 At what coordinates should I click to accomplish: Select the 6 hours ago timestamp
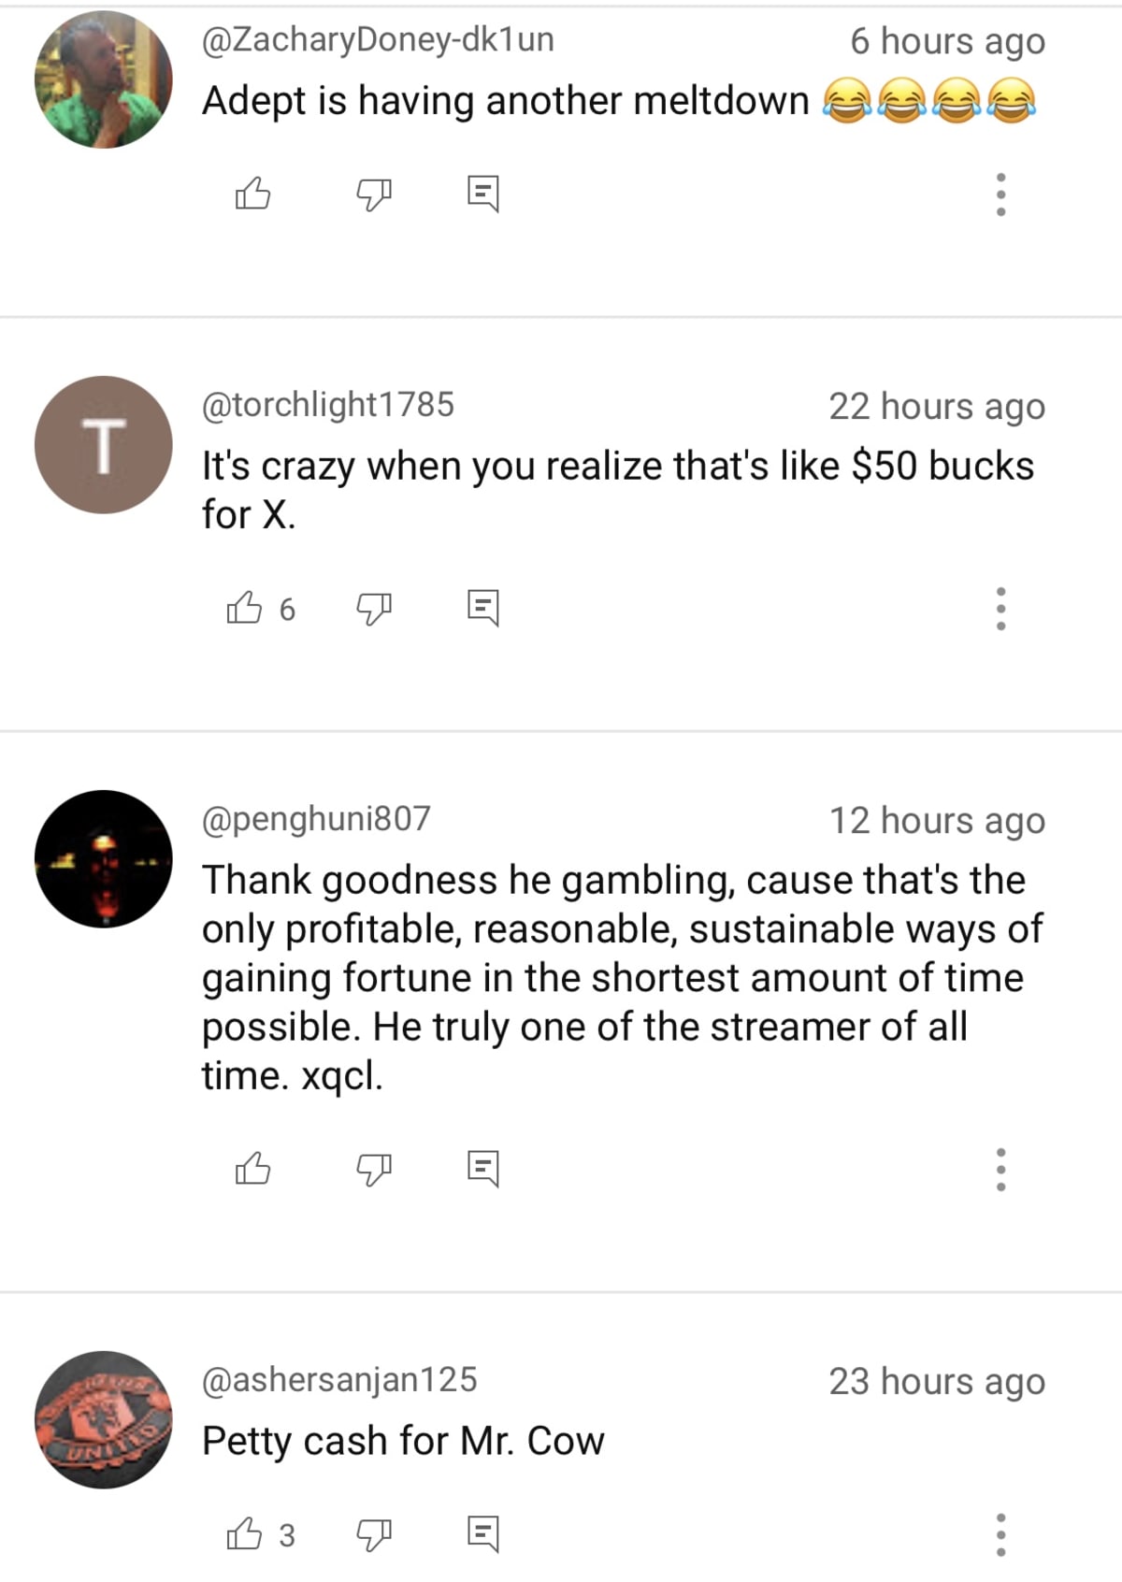(947, 40)
